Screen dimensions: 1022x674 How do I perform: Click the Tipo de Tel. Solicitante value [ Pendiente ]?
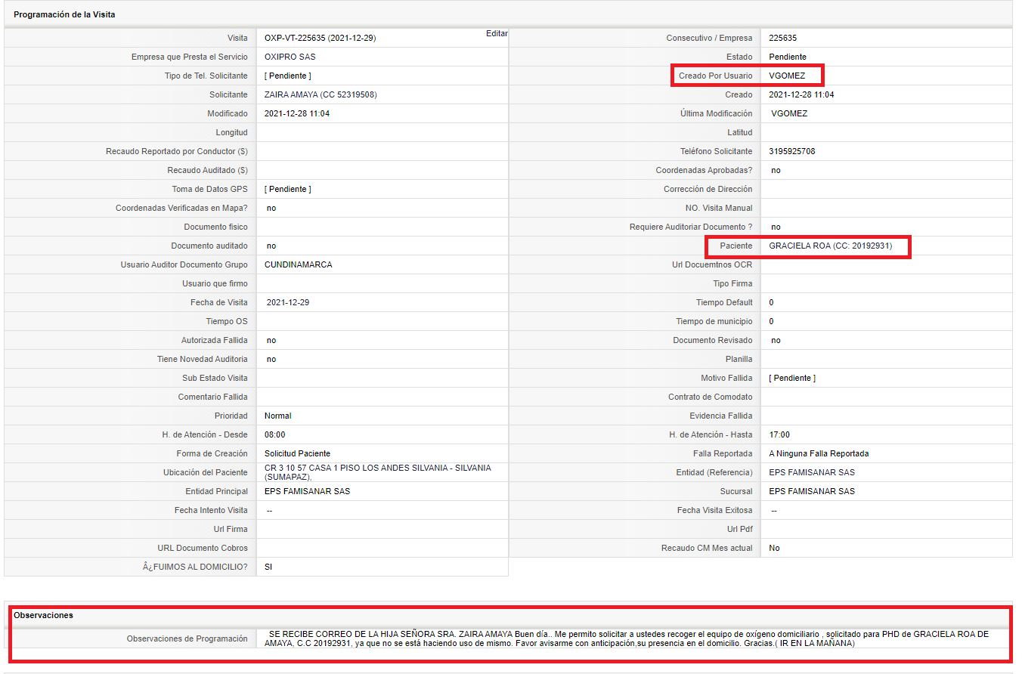click(x=288, y=76)
